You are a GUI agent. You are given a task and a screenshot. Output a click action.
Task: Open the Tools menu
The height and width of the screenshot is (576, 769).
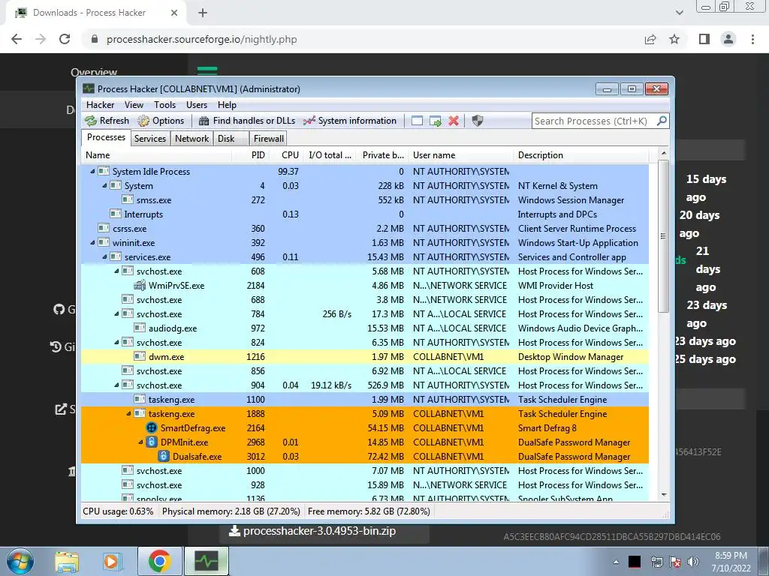[164, 105]
